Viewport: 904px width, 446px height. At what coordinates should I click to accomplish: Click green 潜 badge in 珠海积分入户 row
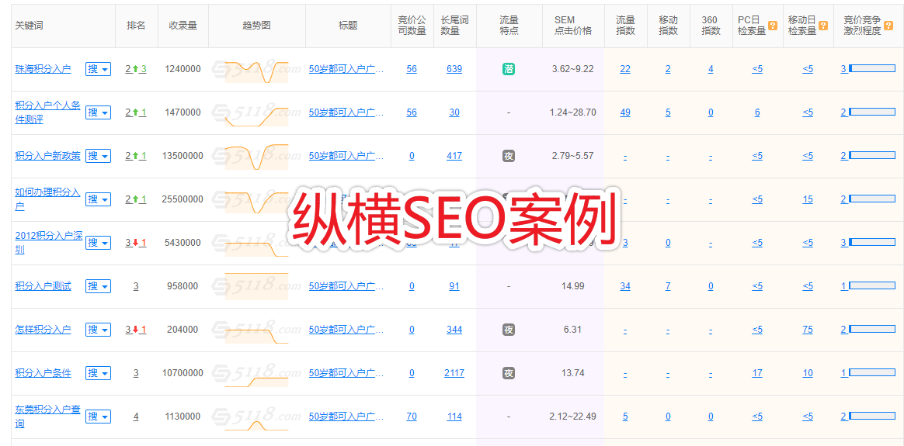click(509, 69)
